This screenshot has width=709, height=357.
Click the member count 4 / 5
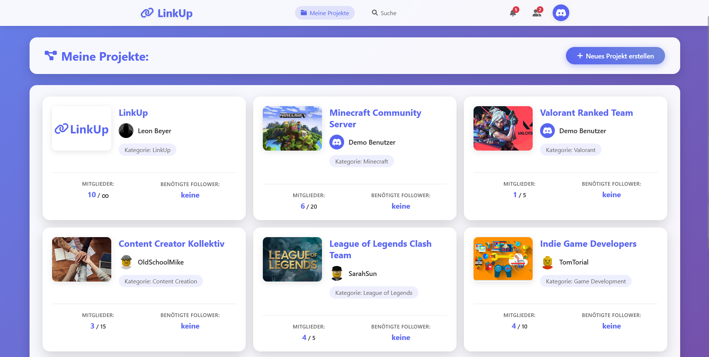[x=309, y=338]
